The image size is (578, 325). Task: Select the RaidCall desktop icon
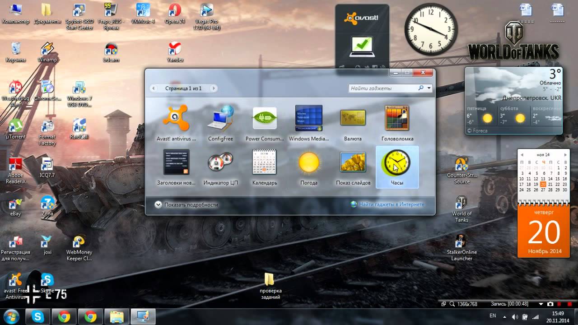click(x=79, y=129)
